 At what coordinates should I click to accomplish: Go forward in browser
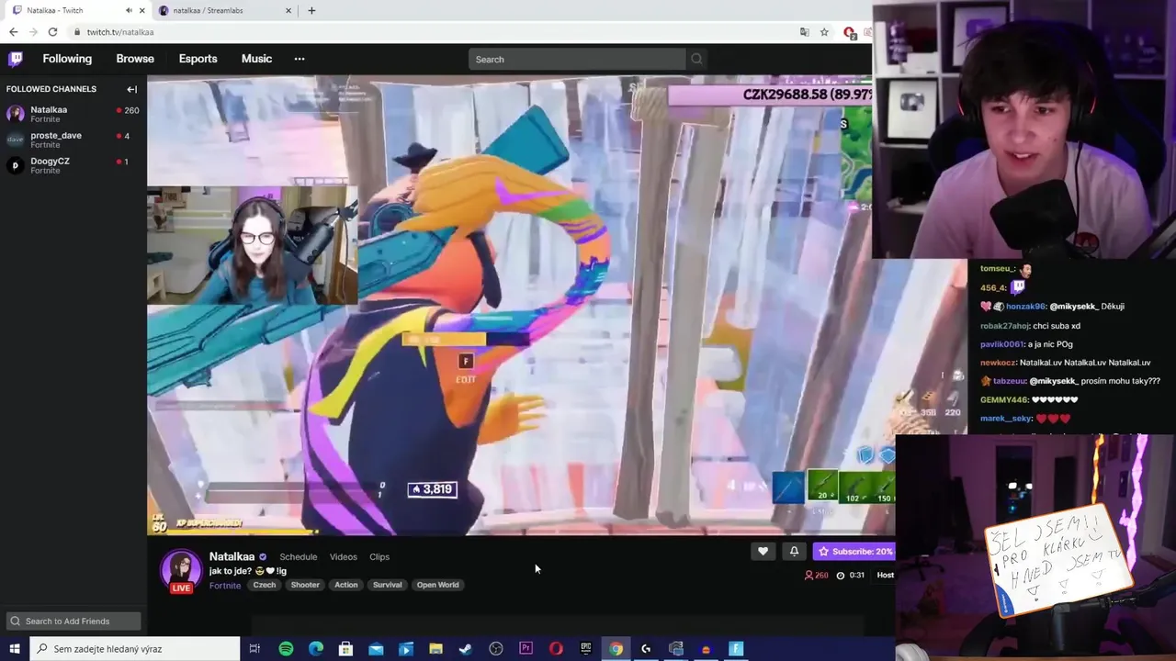[x=33, y=31]
